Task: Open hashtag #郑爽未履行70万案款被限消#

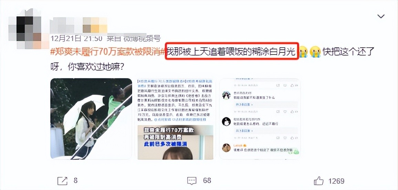Action: pos(108,52)
